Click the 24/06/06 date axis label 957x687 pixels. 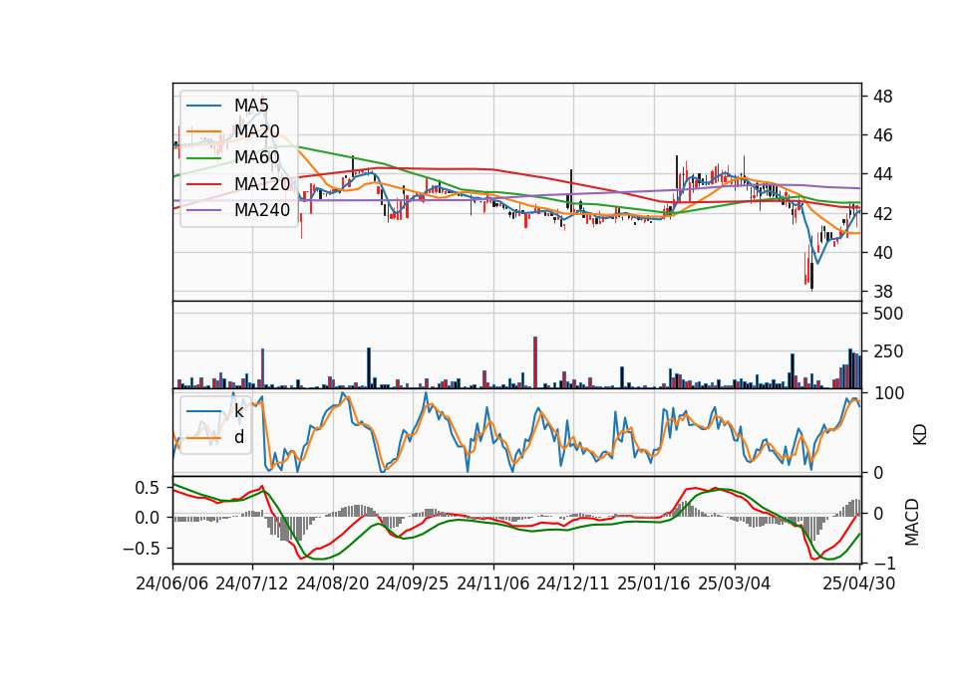[x=172, y=583]
